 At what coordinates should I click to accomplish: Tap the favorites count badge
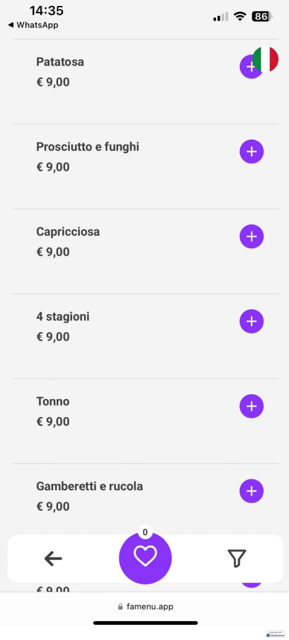(145, 532)
